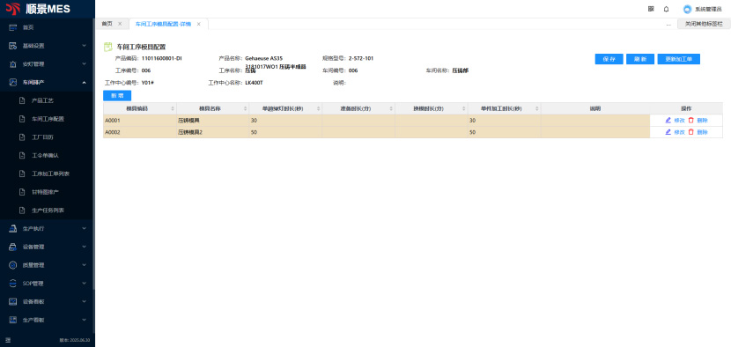This screenshot has height=347, width=731.
Task: Click the notification bell icon
Action: click(666, 9)
